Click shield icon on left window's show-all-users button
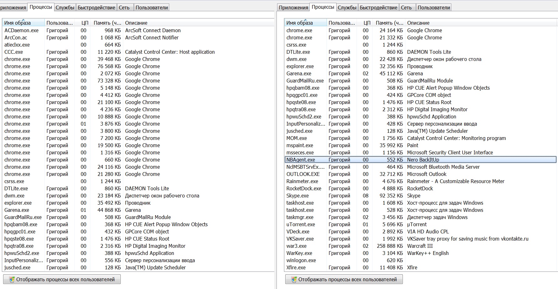Viewport: 558px width, 289px height. 12,279
